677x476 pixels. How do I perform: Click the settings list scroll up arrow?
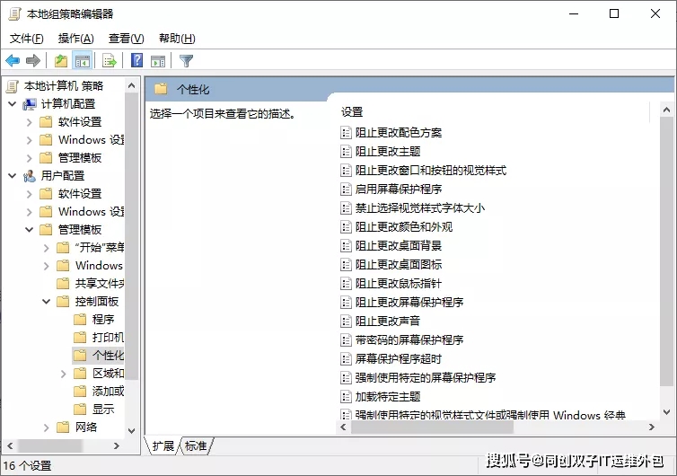tap(666, 110)
